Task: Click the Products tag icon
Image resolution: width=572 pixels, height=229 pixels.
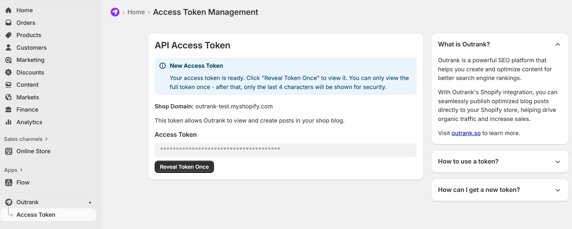Action: 8,35
